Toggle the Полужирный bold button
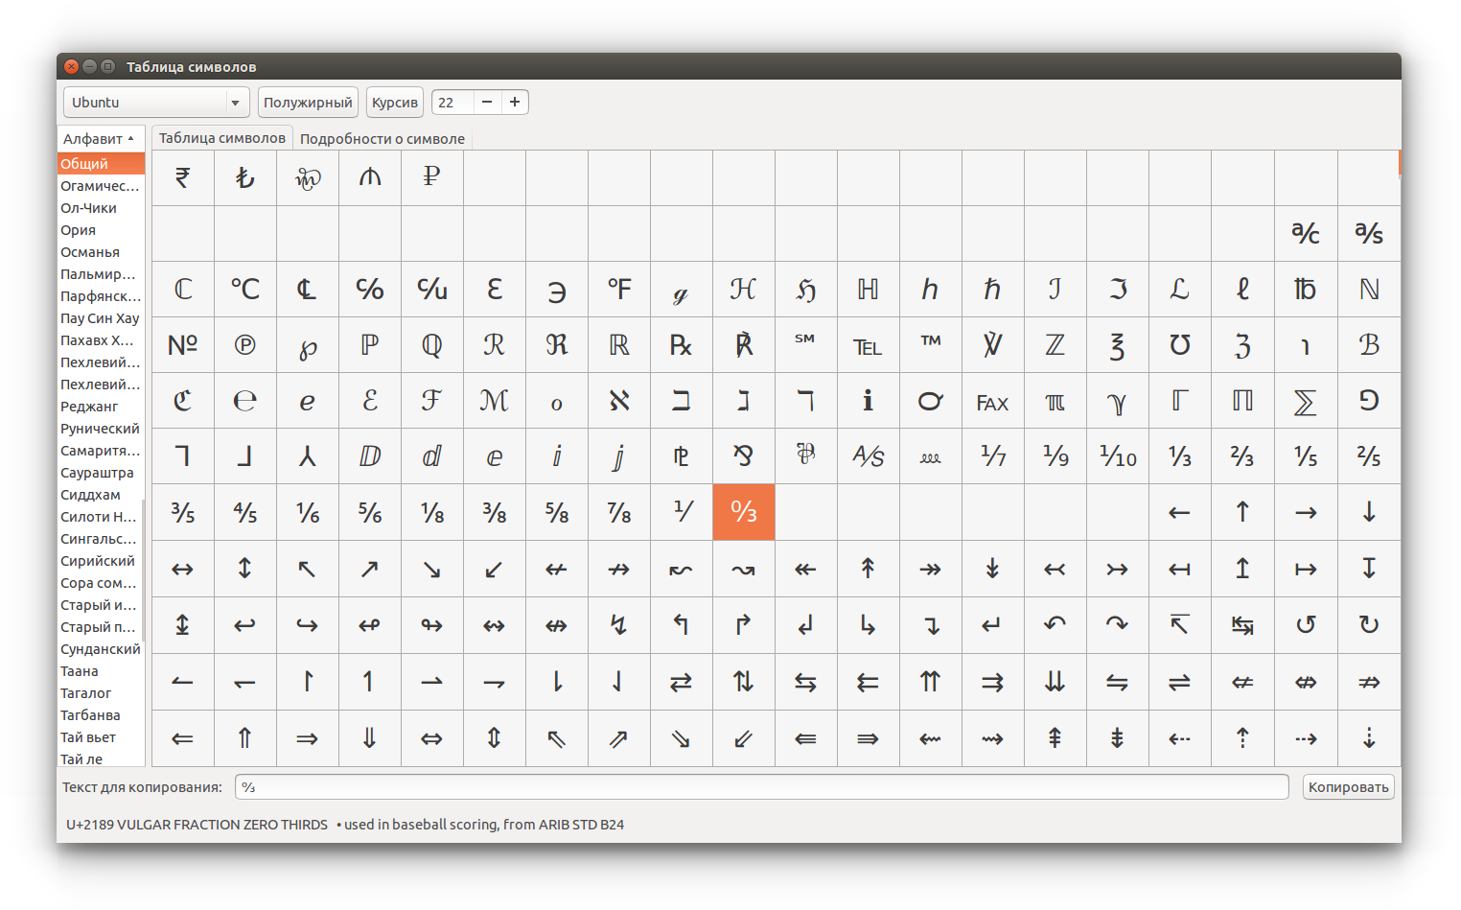Screen dimensions: 1461x910 pyautogui.click(x=308, y=103)
